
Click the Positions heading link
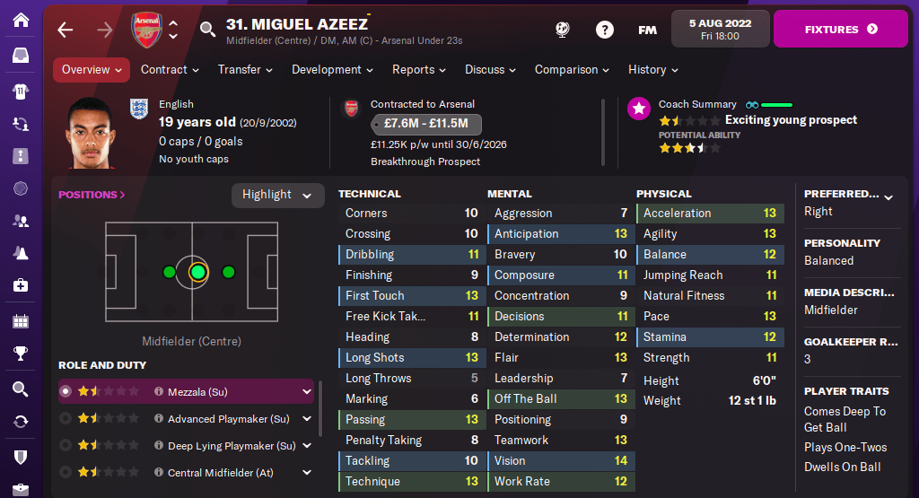pos(92,195)
